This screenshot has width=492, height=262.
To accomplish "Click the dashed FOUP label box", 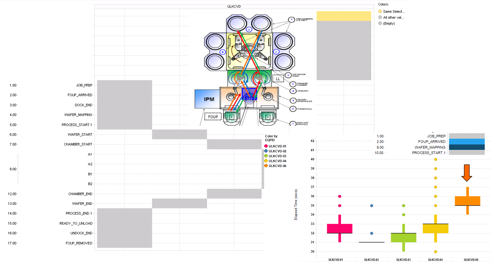I will [213, 117].
